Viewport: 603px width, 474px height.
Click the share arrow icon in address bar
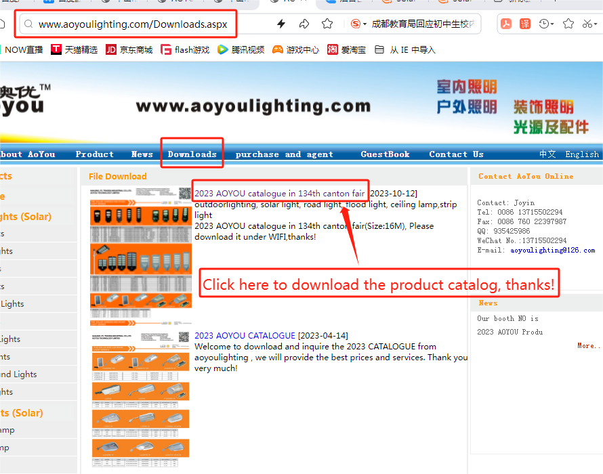point(304,24)
